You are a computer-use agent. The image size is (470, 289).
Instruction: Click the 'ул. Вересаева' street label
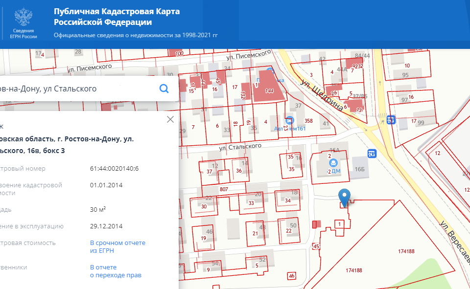(x=455, y=243)
